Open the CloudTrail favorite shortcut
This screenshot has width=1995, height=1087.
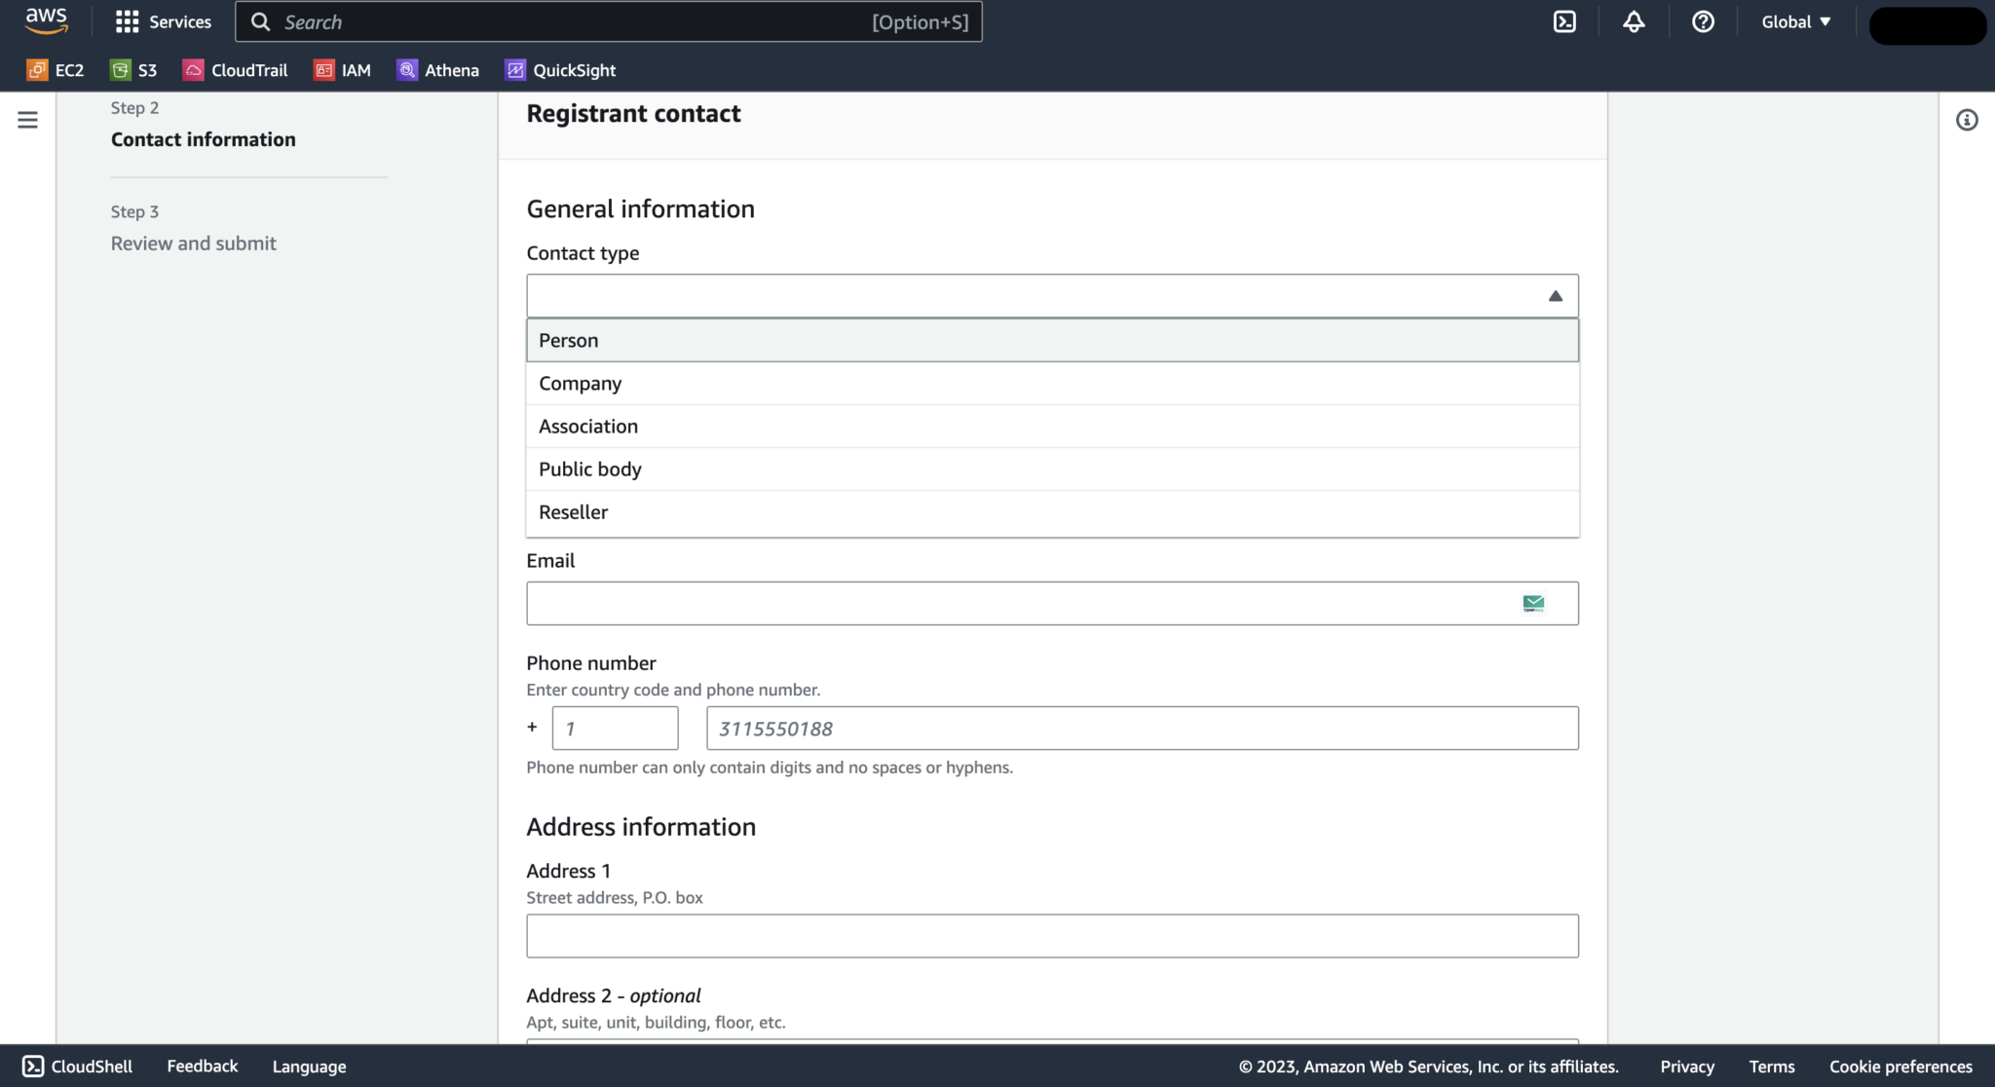tap(235, 69)
